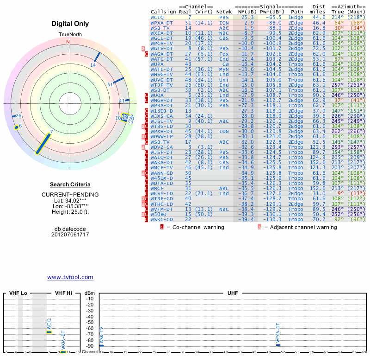Click co-channel warning icon next to WUOA

[147, 95]
